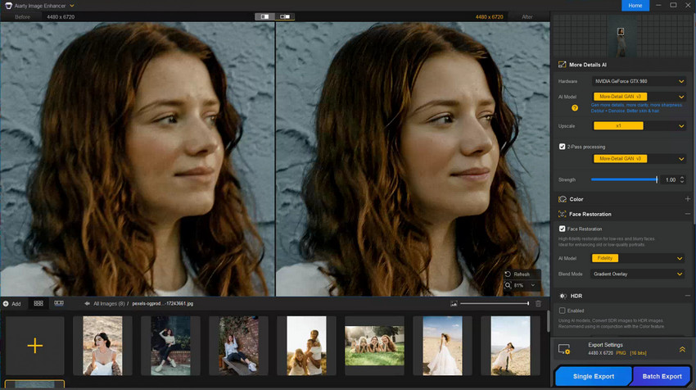The width and height of the screenshot is (696, 390).
Task: Select the family piggyback thumbnail
Action: click(306, 346)
